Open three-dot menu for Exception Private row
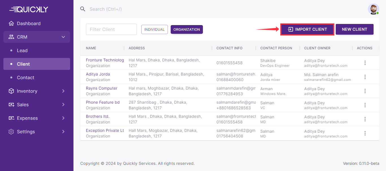Viewport: 386px width, 171px height. coord(365,133)
